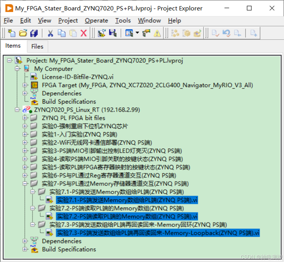The height and width of the screenshot is (262, 284).
Task: Click the Add to Source Control icon
Action: pos(254,33)
